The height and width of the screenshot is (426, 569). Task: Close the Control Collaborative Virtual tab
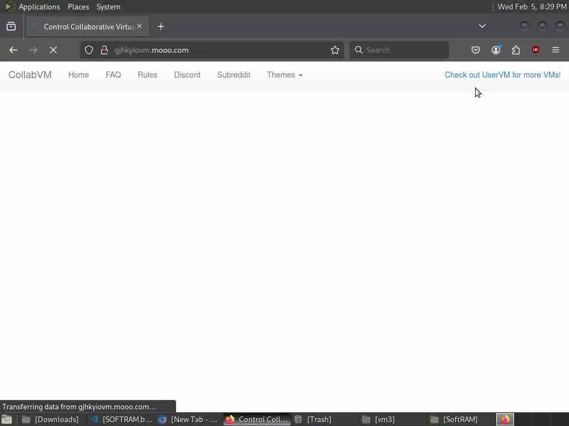point(139,26)
